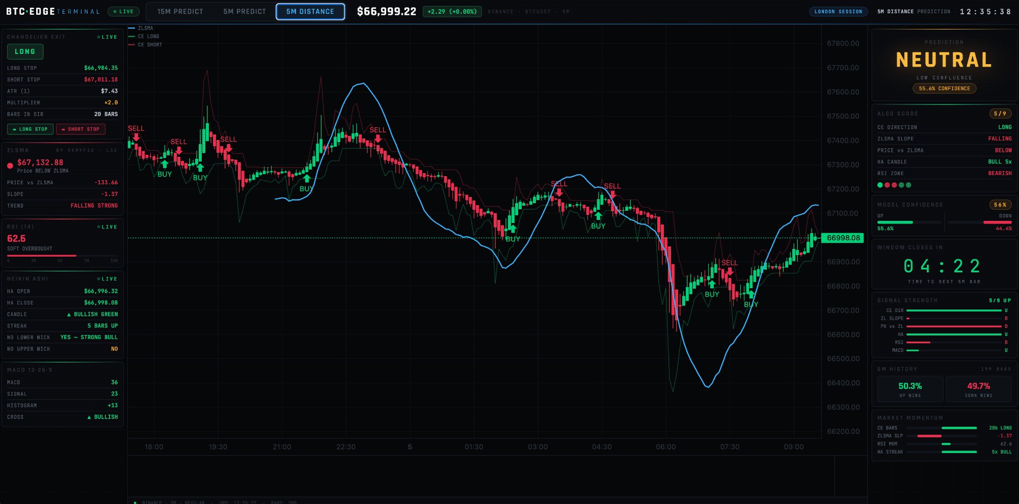Toggle the SHORT STOP line button
This screenshot has width=1019, height=504.
[x=81, y=129]
